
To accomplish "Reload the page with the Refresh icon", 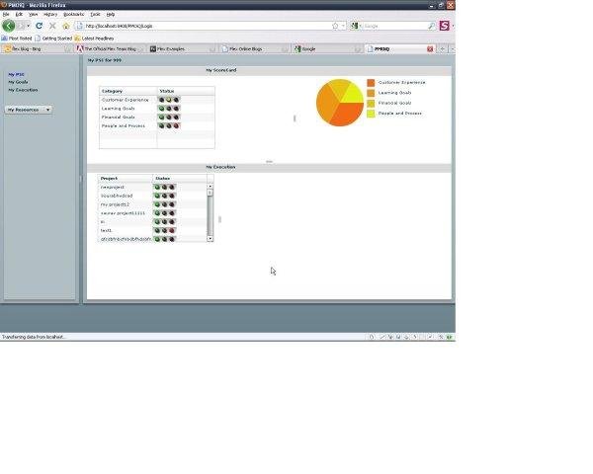I will 39,26.
